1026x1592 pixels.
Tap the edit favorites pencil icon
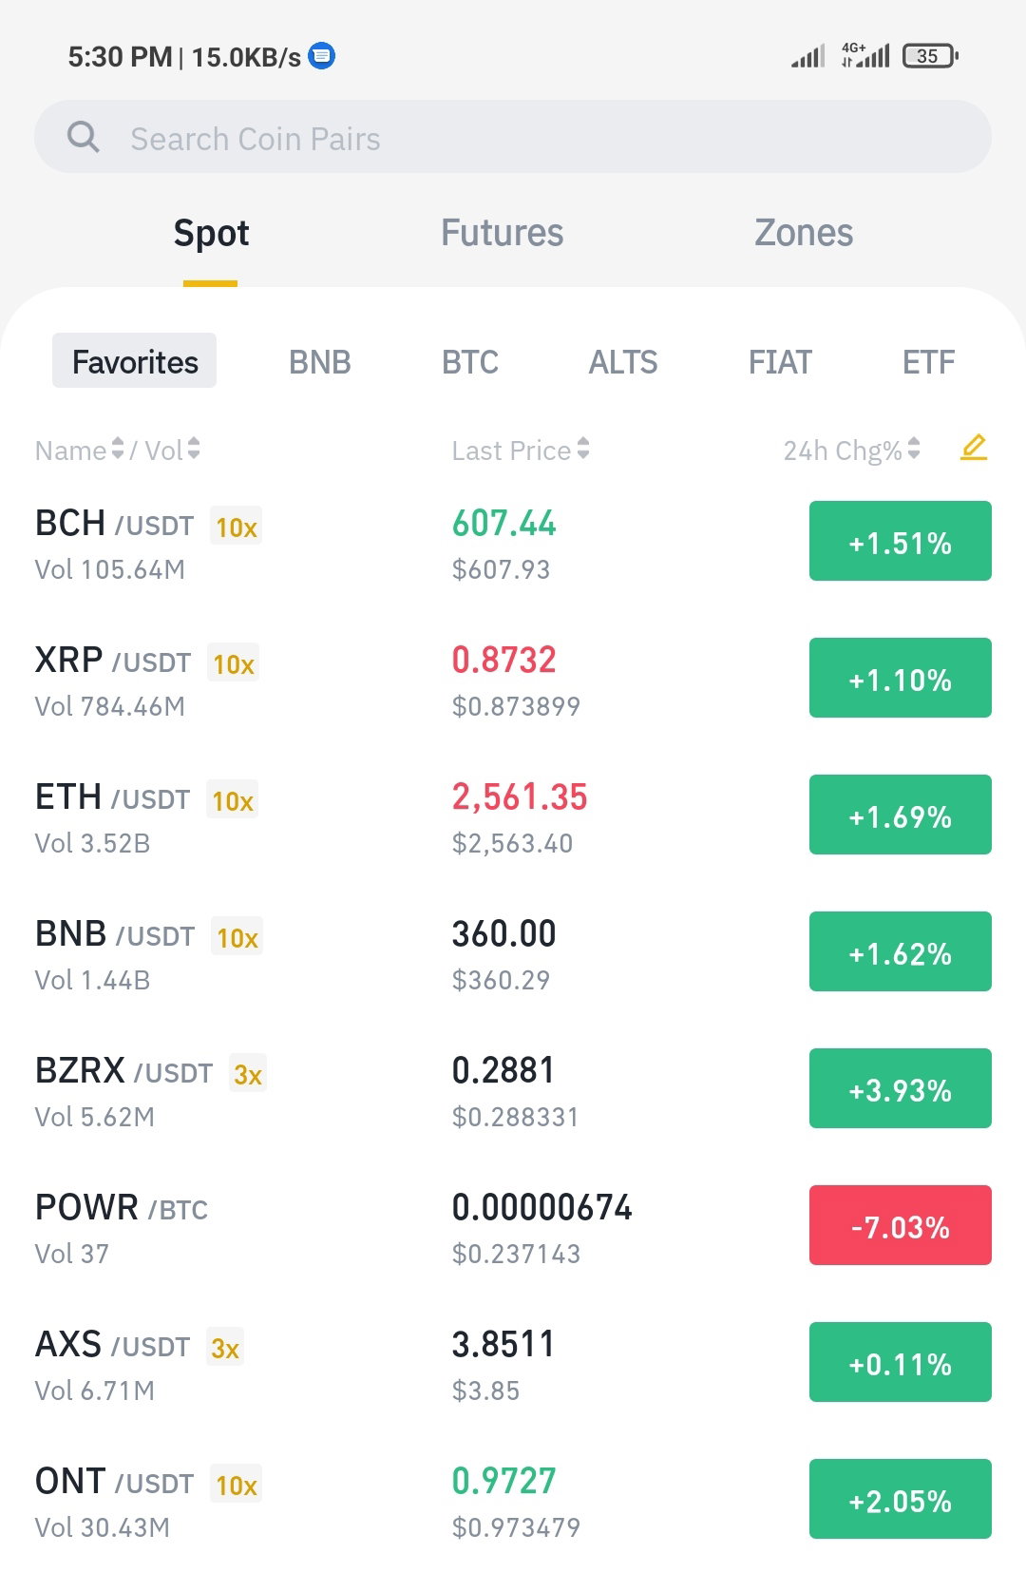[974, 448]
